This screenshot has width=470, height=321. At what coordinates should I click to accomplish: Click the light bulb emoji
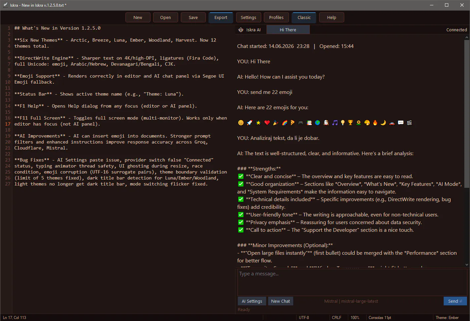click(343, 123)
